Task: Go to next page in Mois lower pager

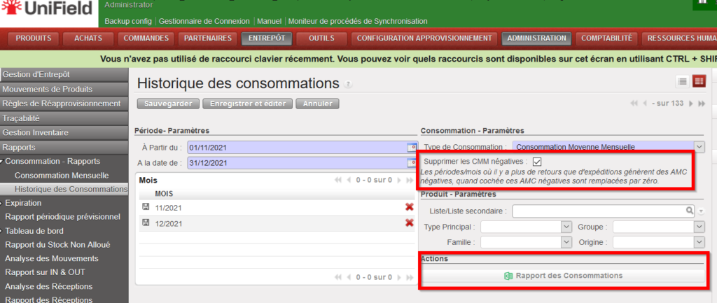Action: (399, 277)
